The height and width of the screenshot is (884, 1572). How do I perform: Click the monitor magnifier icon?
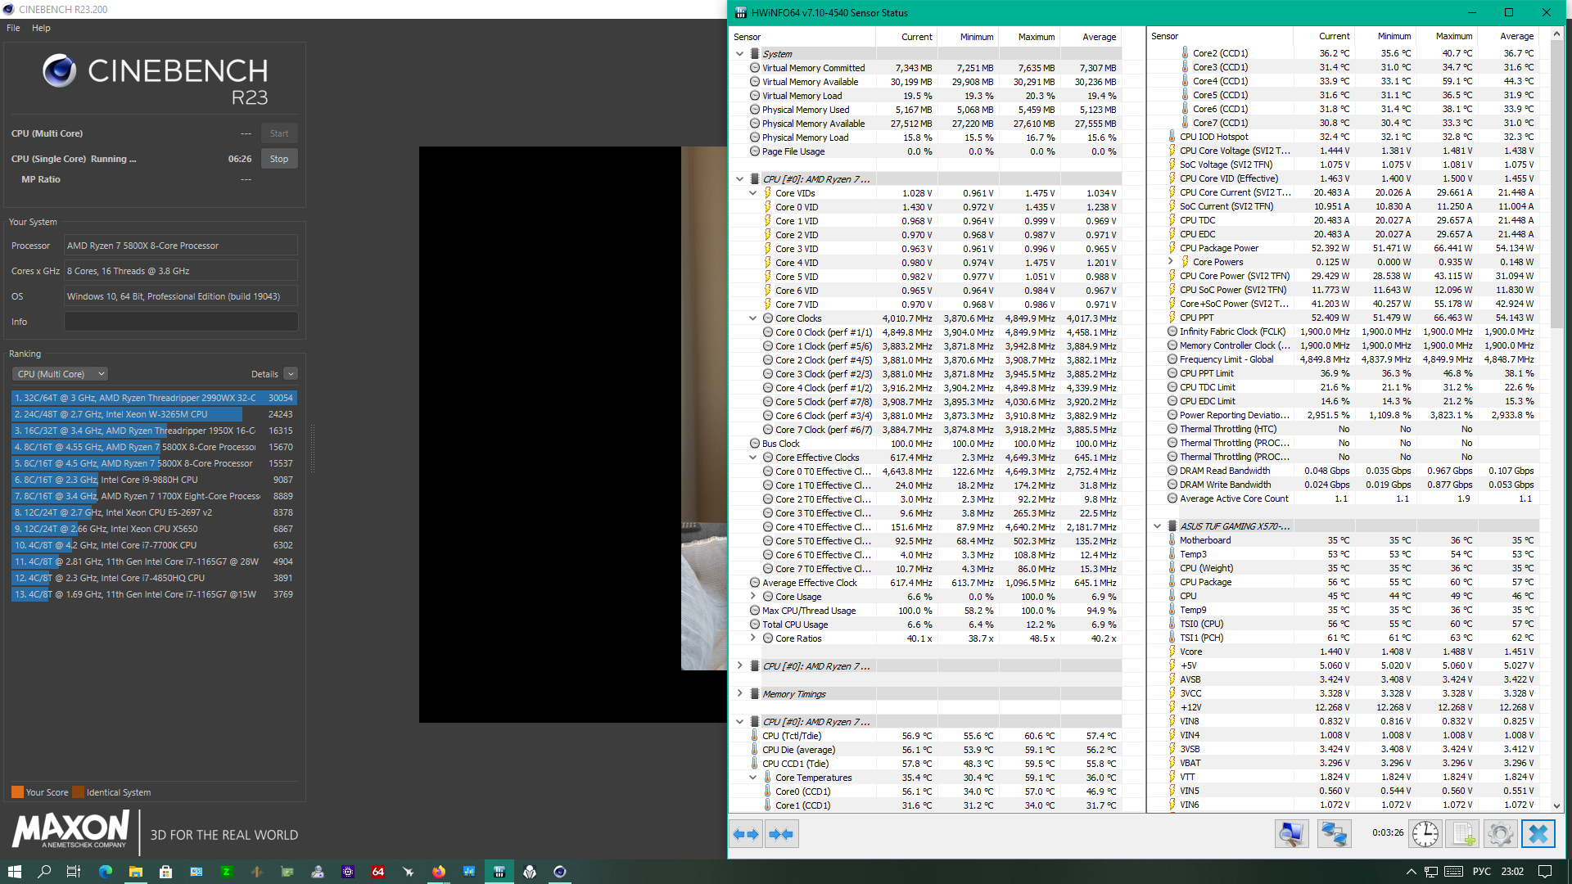pyautogui.click(x=1291, y=834)
